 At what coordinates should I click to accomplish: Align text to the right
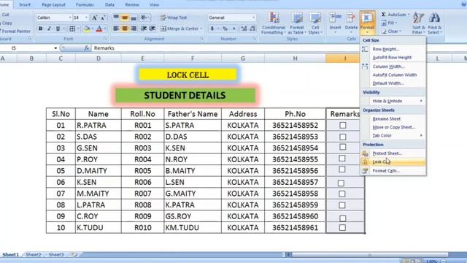[134, 28]
